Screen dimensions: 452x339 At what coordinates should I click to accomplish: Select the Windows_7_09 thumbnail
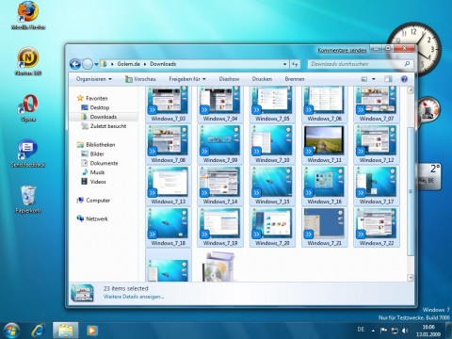click(220, 144)
